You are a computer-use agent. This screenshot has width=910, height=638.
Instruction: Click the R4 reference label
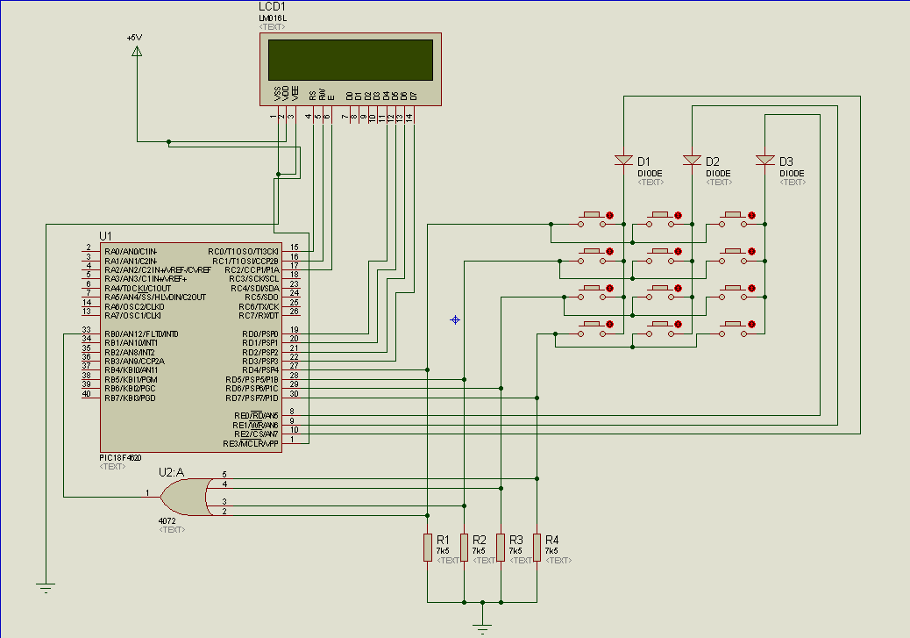tap(552, 540)
